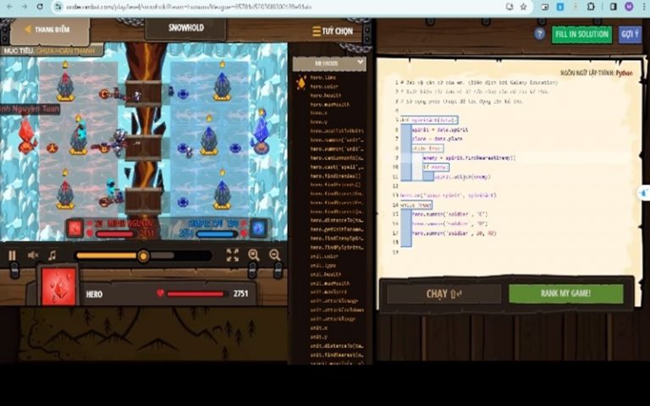The image size is (650, 406).
Task: Go back in browser history
Action: point(9,7)
